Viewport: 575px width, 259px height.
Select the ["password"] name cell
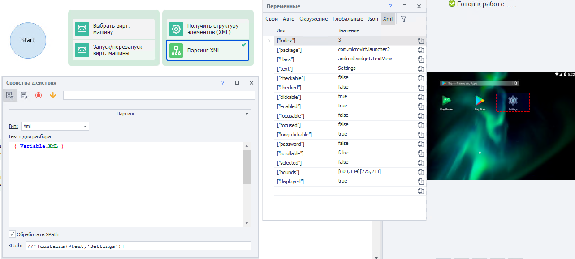tap(304, 144)
